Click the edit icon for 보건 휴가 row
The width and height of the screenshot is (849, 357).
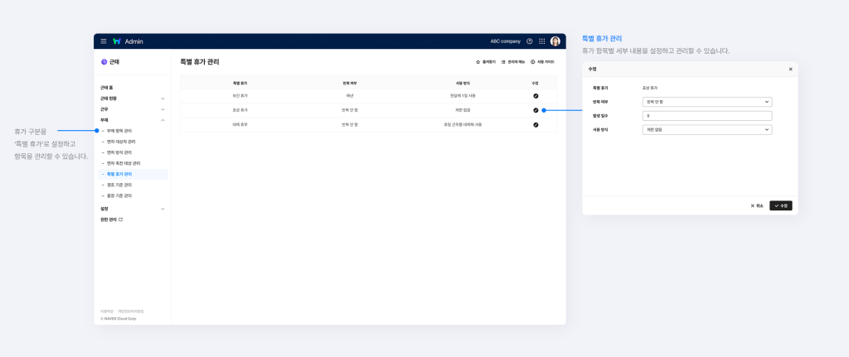point(536,96)
